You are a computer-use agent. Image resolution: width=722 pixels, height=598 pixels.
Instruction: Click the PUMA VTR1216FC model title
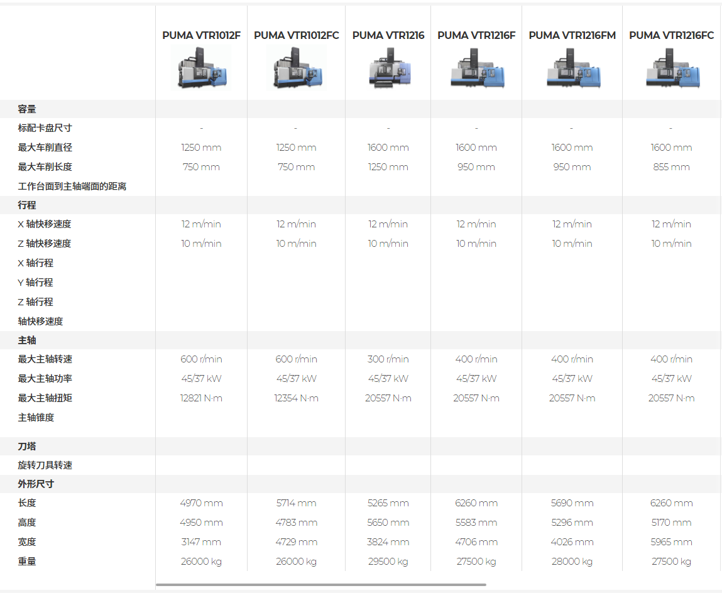672,35
